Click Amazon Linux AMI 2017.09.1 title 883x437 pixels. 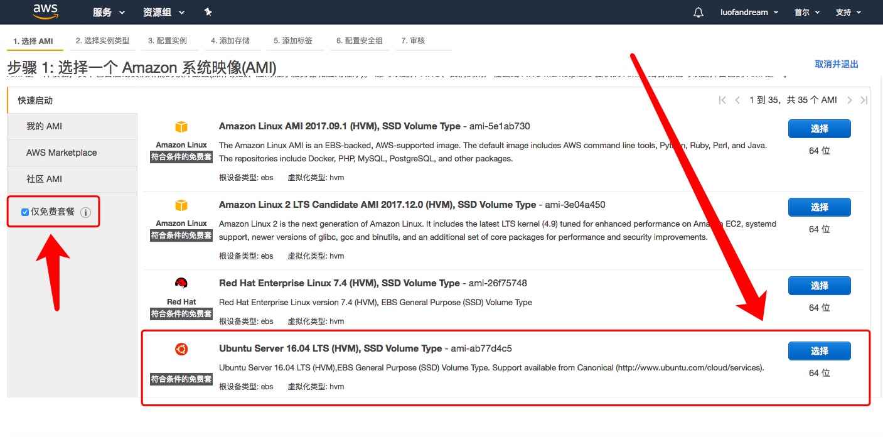click(340, 126)
